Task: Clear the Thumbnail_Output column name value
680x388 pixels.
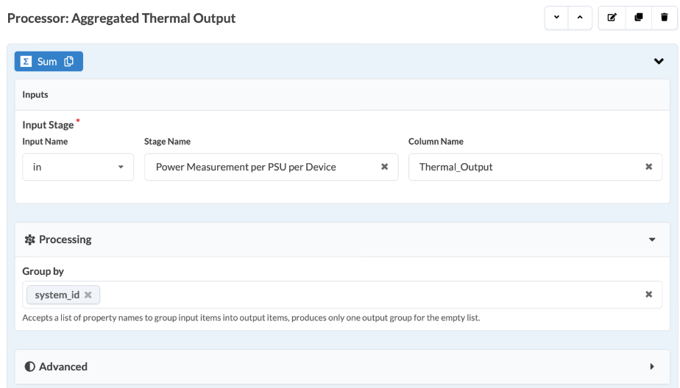Action: [x=648, y=167]
